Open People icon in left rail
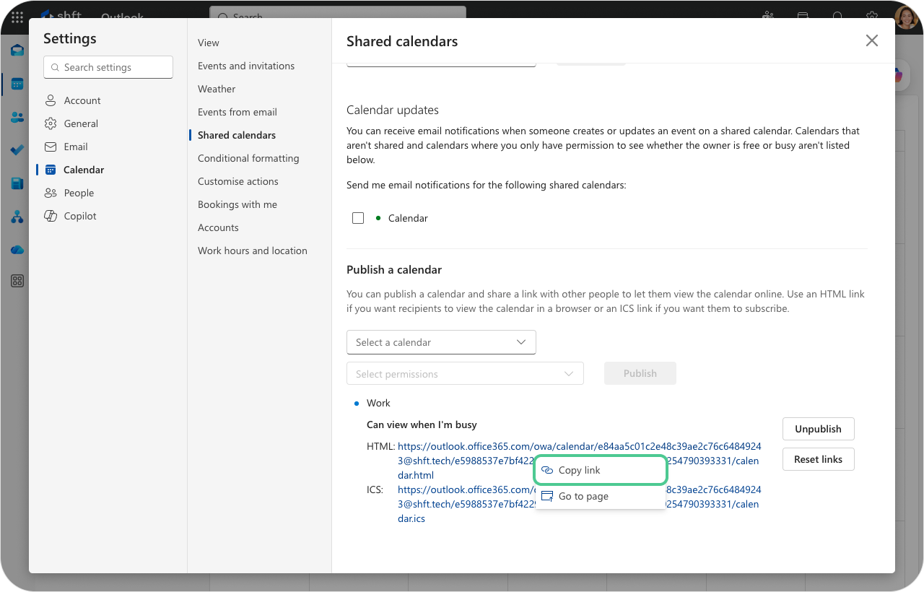The image size is (924, 592). click(x=17, y=117)
